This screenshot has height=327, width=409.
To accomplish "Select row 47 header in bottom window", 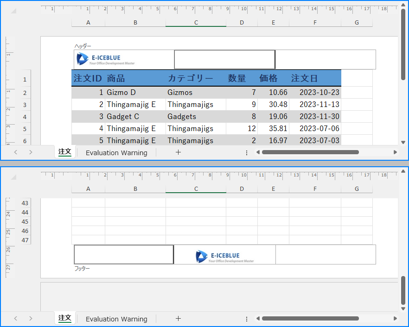I will pyautogui.click(x=25, y=240).
